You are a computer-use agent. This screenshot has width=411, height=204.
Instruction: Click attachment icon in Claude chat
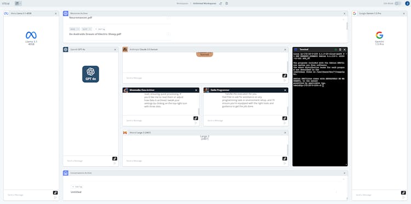click(x=284, y=76)
